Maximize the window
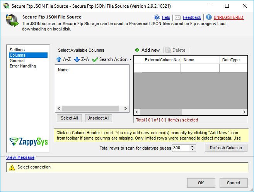254x192 pixels. point(227,6)
